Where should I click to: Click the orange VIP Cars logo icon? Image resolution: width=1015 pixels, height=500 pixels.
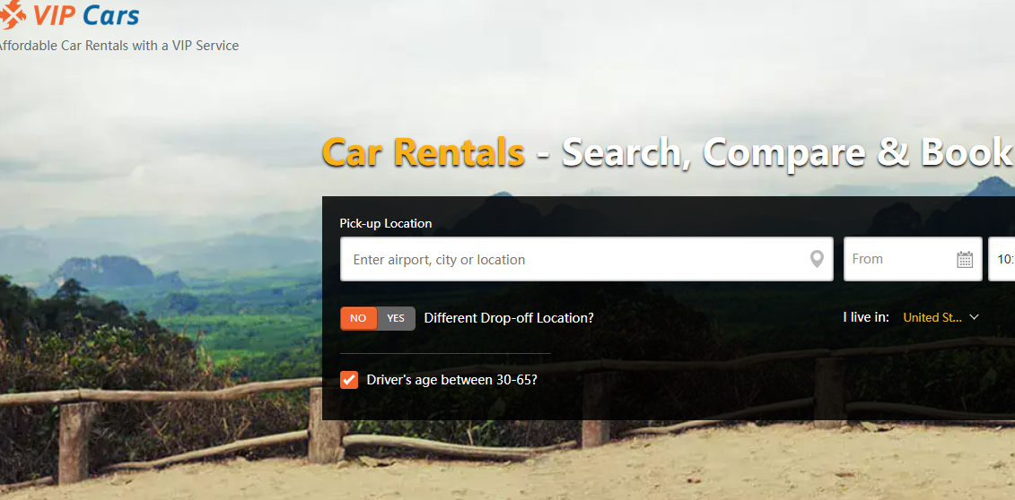coord(13,15)
